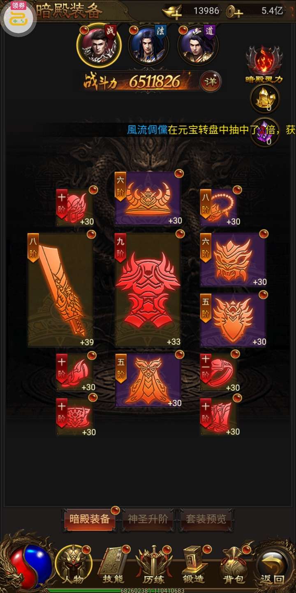Screen dimensions: 296x593
Task: Click the 详 combat power details button
Action: [x=210, y=82]
